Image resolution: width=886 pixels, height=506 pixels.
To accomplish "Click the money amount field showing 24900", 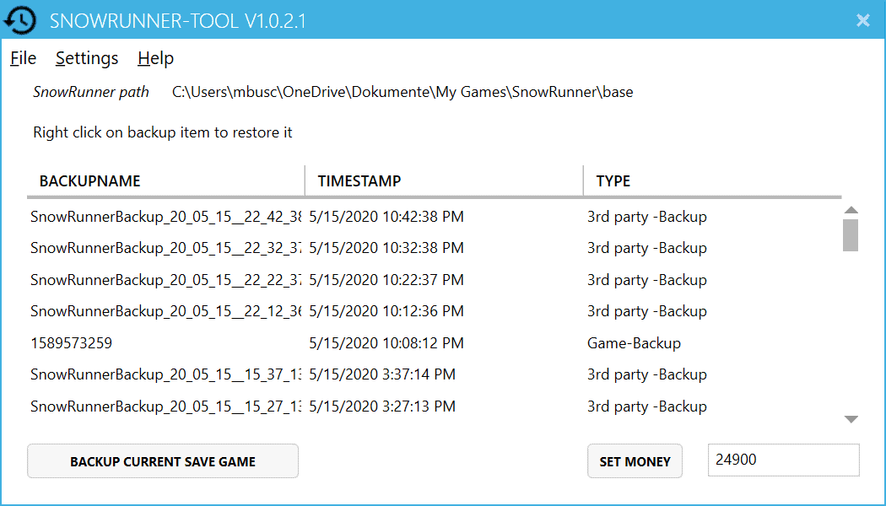I will click(782, 460).
